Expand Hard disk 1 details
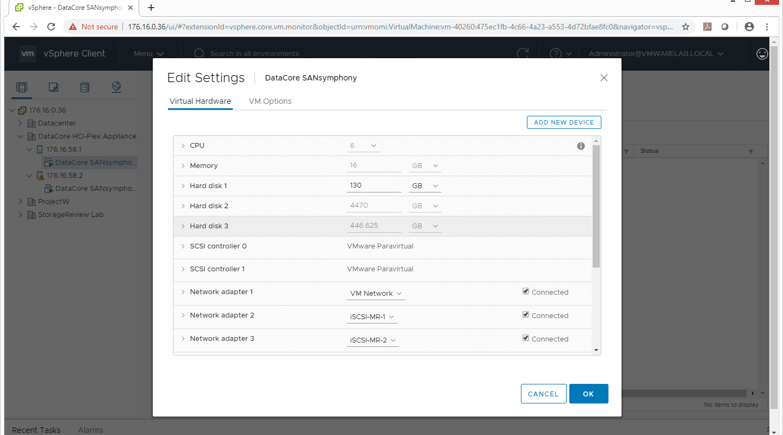783x435 pixels. [183, 186]
